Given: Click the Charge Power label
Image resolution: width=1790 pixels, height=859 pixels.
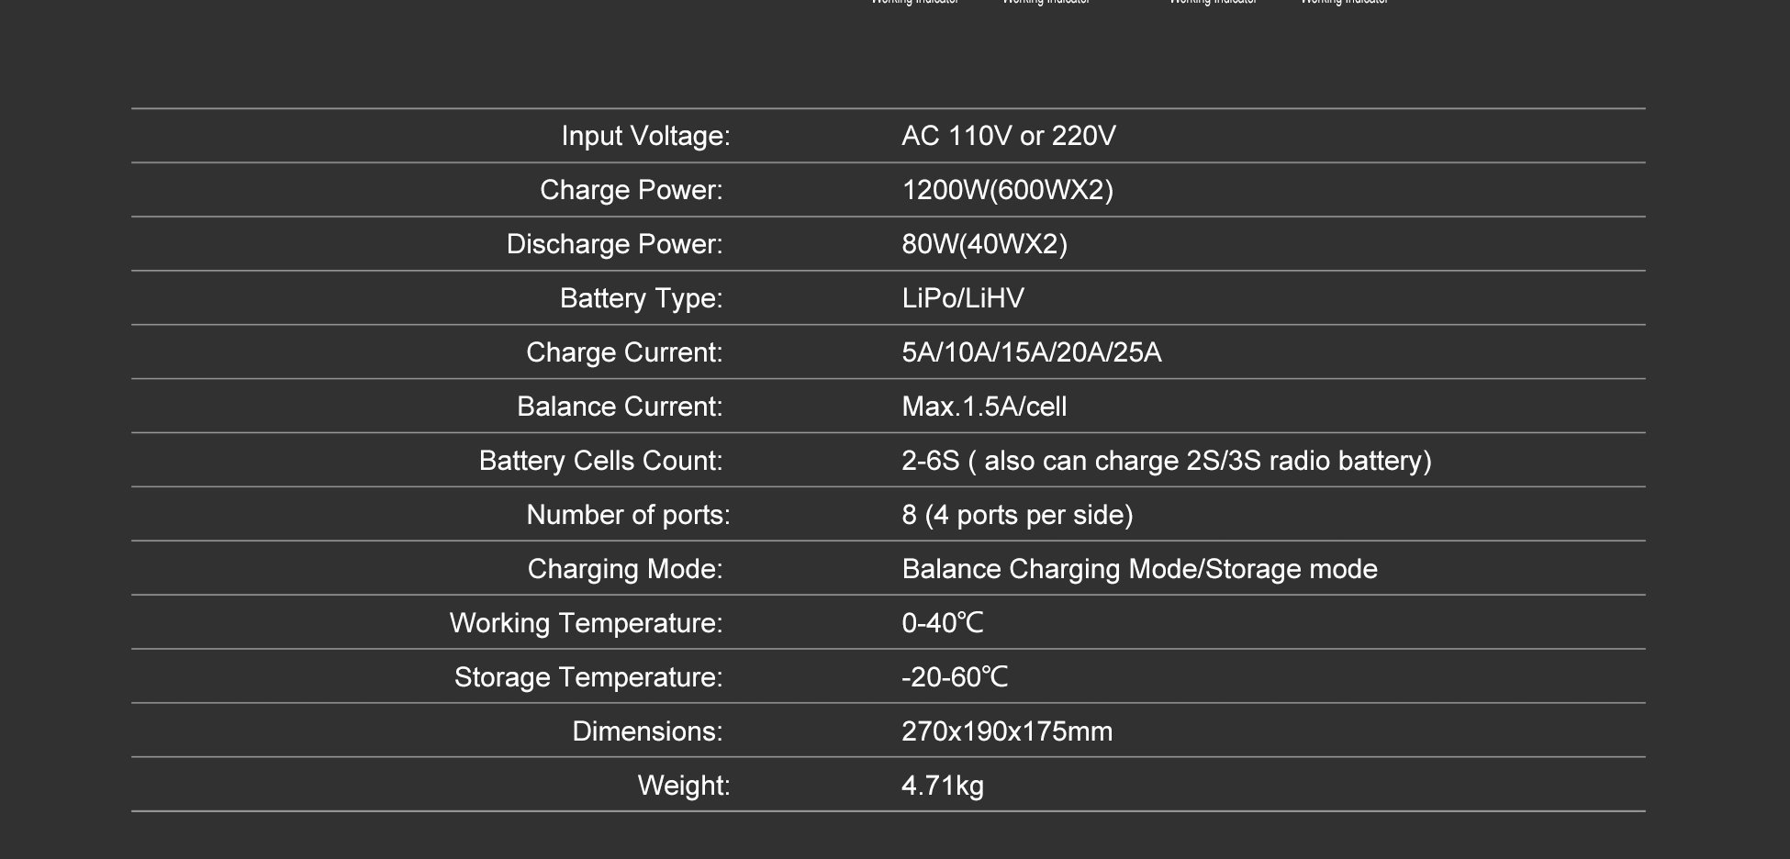Looking at the screenshot, I should pyautogui.click(x=631, y=190).
